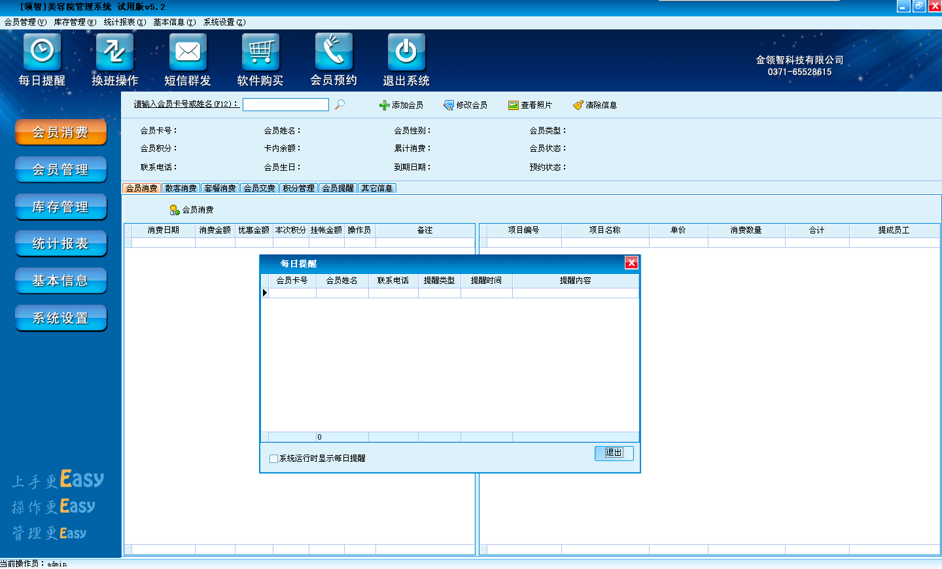Open the 统计报表 menu in menu bar
Image resolution: width=942 pixels, height=569 pixels.
pyautogui.click(x=124, y=22)
